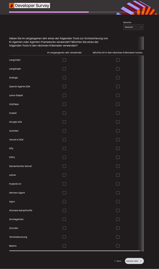Viewport: 159px width, 269px height.
Task: Check LangGraph for next 6 months
Action: pyautogui.click(x=118, y=69)
